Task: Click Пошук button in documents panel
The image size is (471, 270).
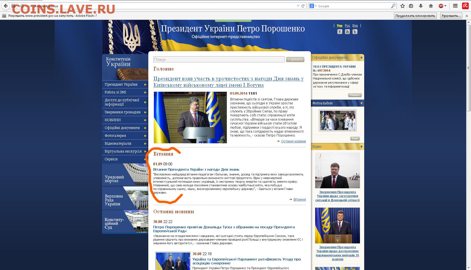Action: tap(355, 95)
